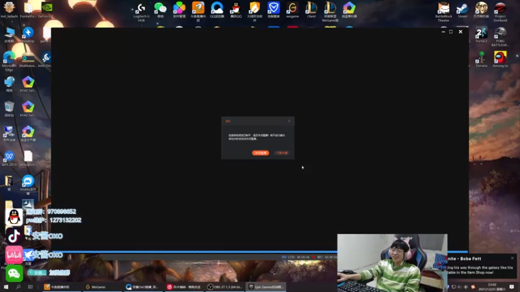520x292 pixels.
Task: Open the Among Us desktop shortcut
Action: click(x=500, y=60)
